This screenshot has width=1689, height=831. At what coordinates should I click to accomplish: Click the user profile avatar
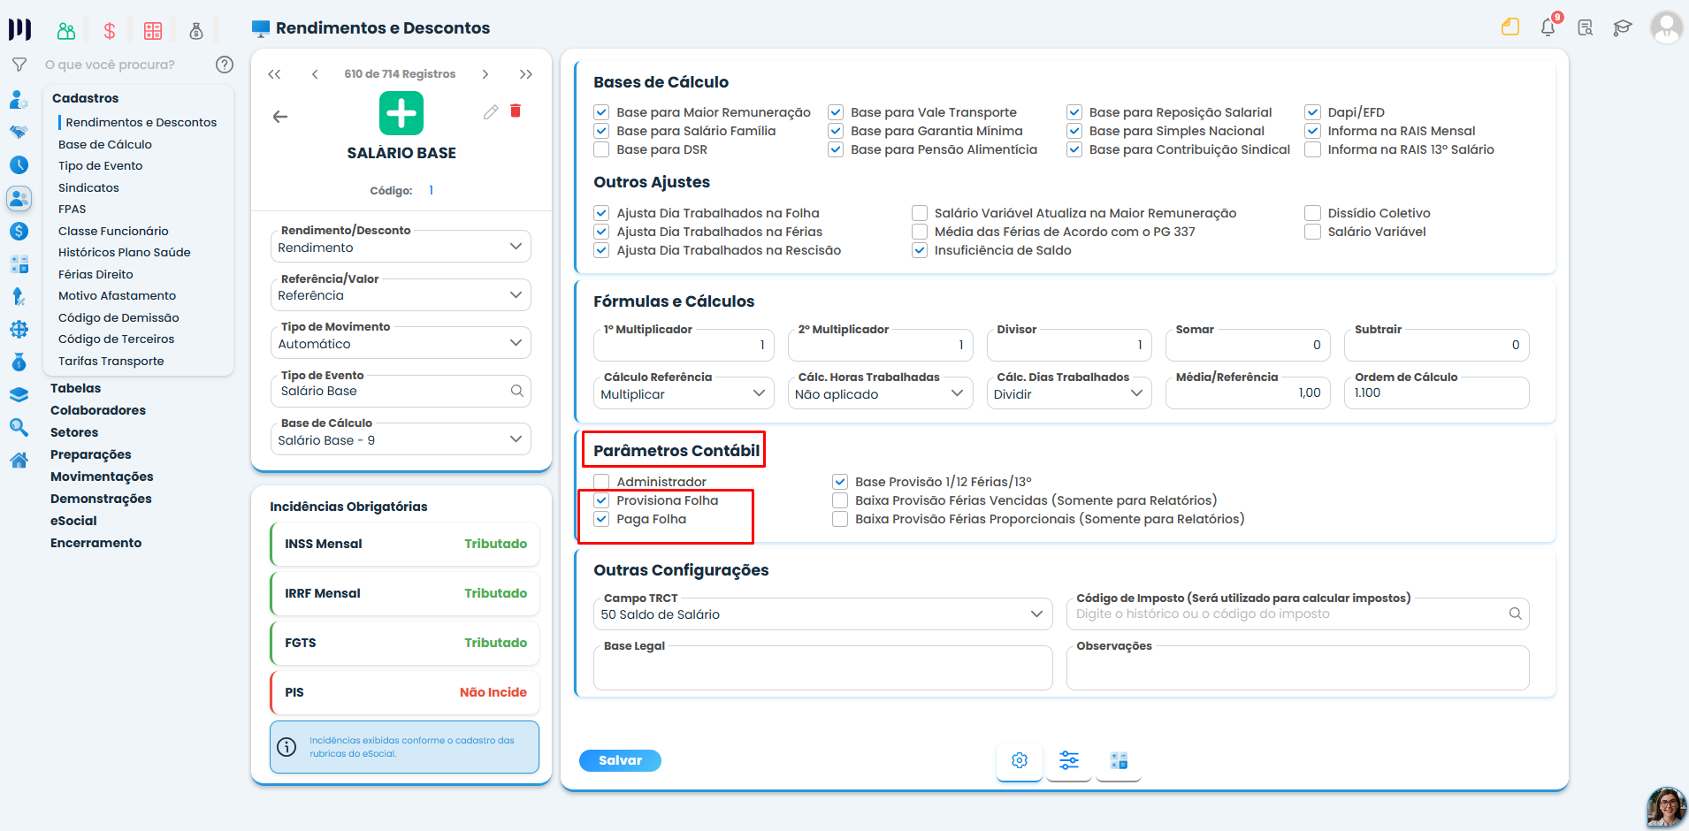tap(1666, 27)
